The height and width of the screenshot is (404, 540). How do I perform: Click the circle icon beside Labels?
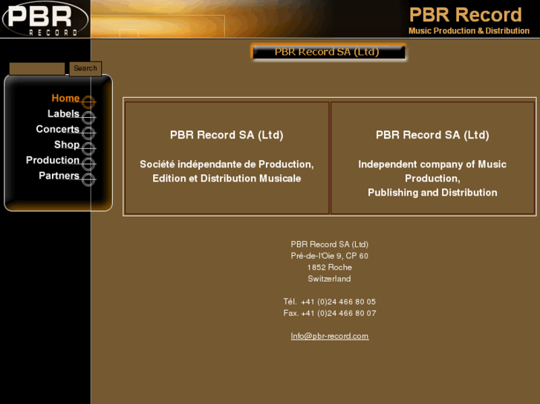[88, 118]
